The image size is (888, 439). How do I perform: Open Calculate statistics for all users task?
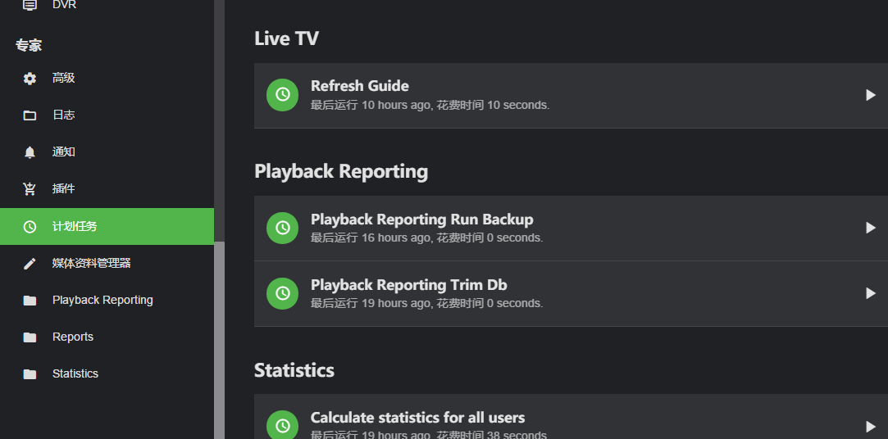[417, 418]
